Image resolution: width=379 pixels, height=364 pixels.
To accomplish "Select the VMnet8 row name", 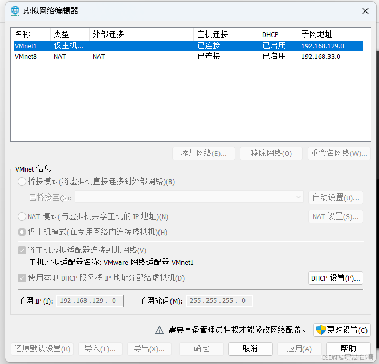I will coord(26,57).
